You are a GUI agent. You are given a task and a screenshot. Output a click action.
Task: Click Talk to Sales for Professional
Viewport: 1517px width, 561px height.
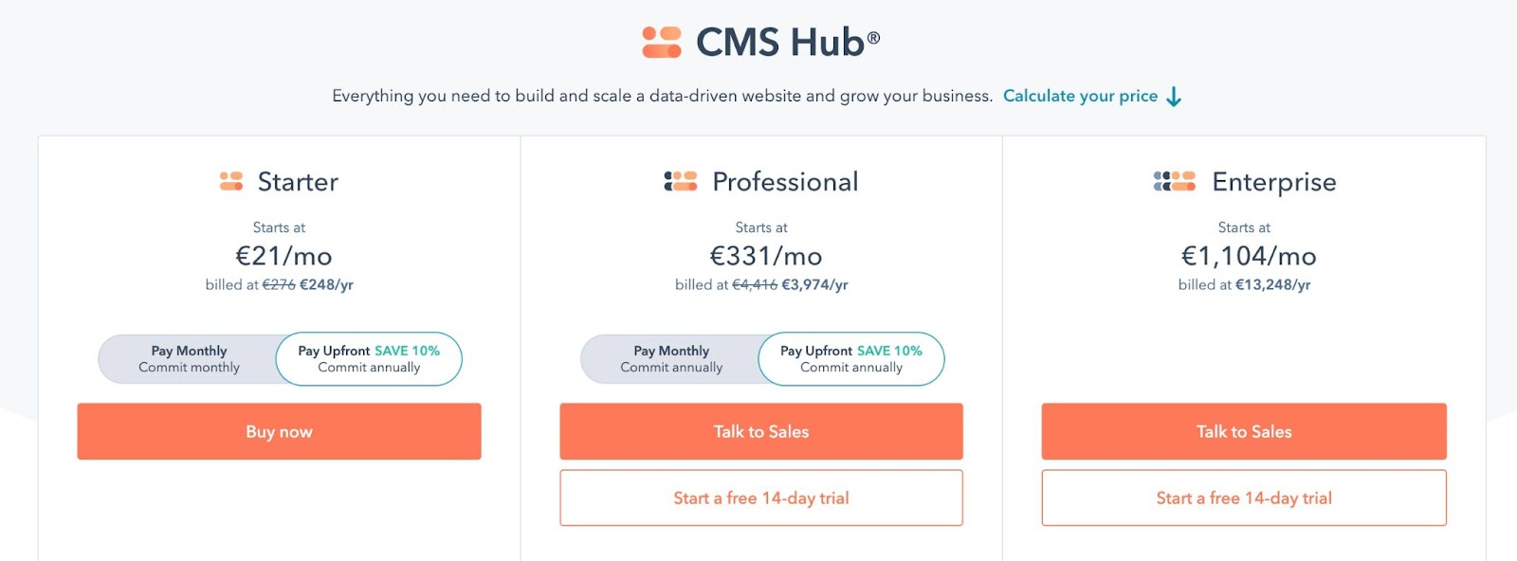(x=759, y=431)
